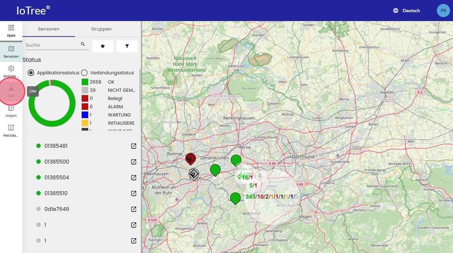Screen dimensions: 453x253
Task: Switch to the Sensoren tab
Action: pyautogui.click(x=49, y=29)
